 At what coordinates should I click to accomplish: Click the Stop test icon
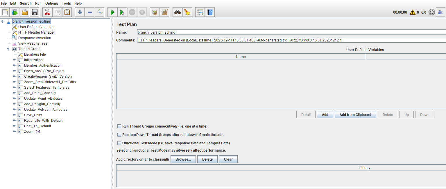132,12
